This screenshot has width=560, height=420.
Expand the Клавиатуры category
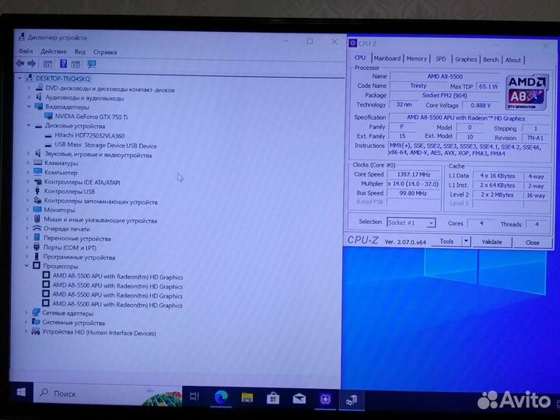coord(28,163)
